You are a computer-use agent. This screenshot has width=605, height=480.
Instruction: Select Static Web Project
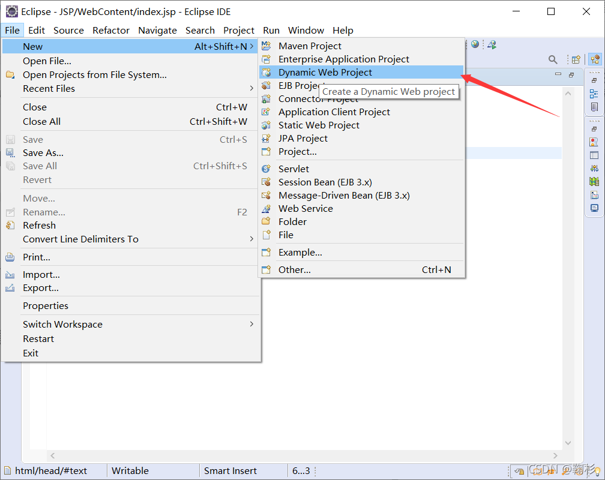tap(361, 125)
